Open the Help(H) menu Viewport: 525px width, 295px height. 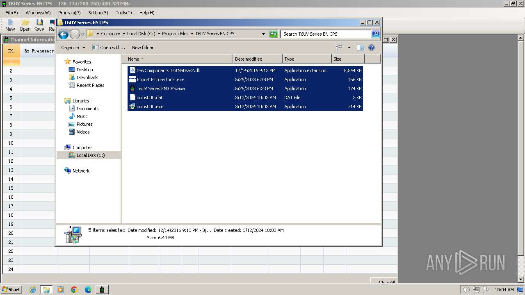[x=147, y=13]
